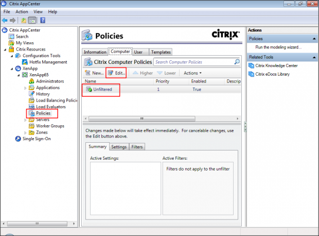
Task: Collapse the Related Tools section
Action: pyautogui.click(x=314, y=57)
